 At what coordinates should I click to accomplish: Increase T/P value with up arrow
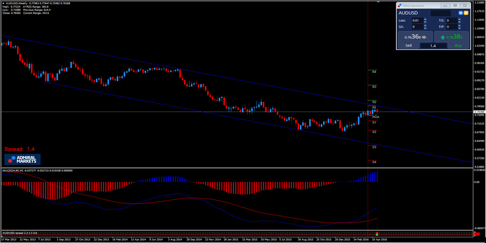point(459,26)
